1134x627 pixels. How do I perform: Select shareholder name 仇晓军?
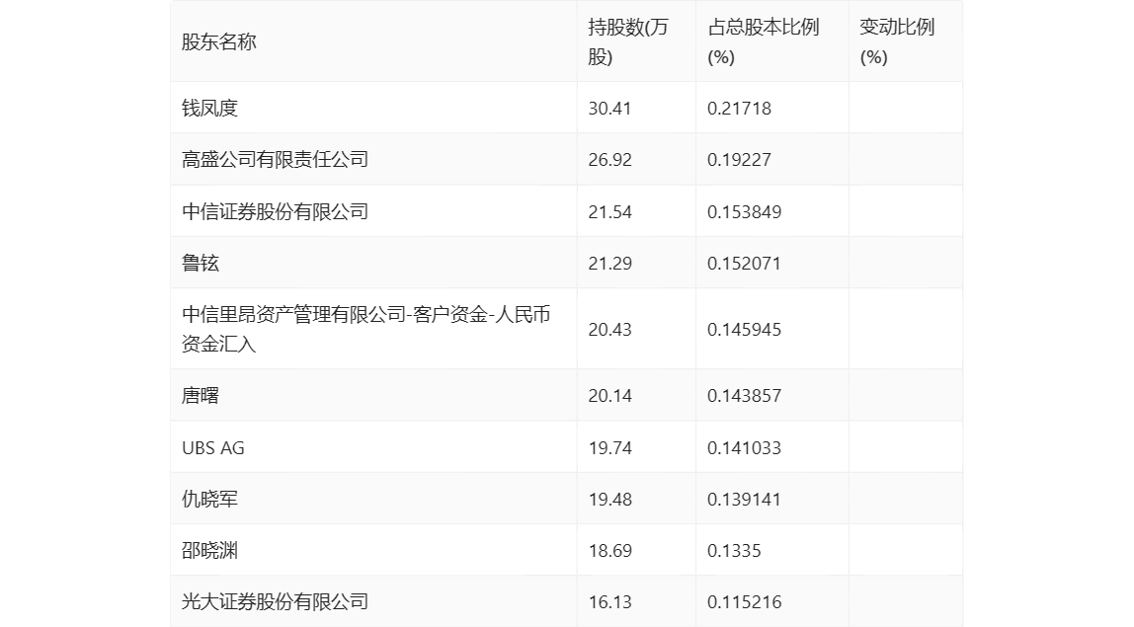(x=209, y=499)
